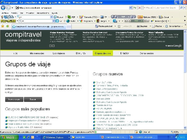This screenshot has width=187, height=140.
Task: Open the Vietnam 2009 group link
Action: [x=103, y=99]
